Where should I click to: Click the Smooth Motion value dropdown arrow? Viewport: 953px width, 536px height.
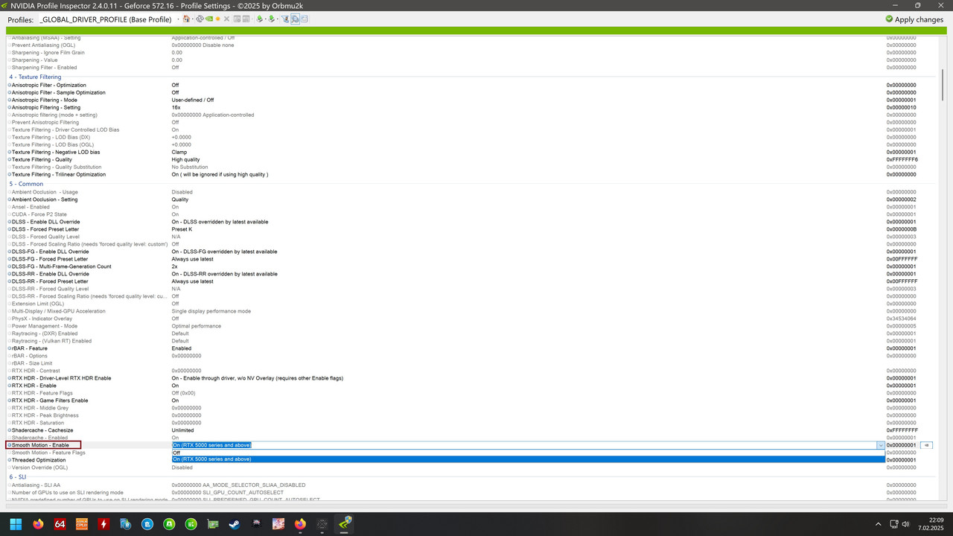(880, 445)
